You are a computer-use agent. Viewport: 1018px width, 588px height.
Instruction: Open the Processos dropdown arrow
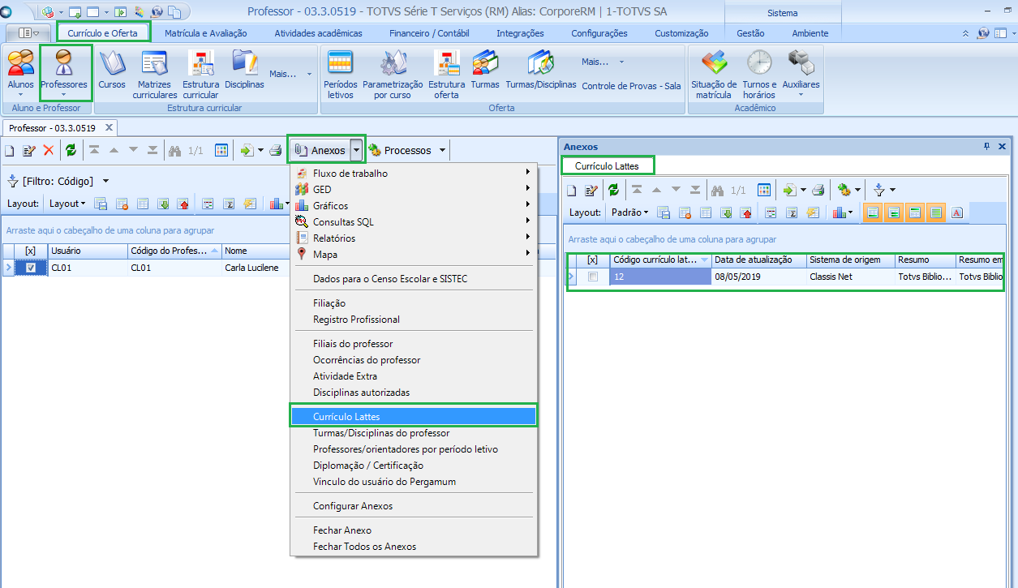tap(442, 150)
